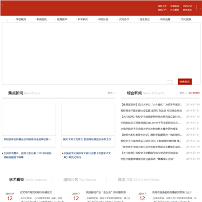
Task: Open the 投稿系统 link in header
Action: coord(175,6)
